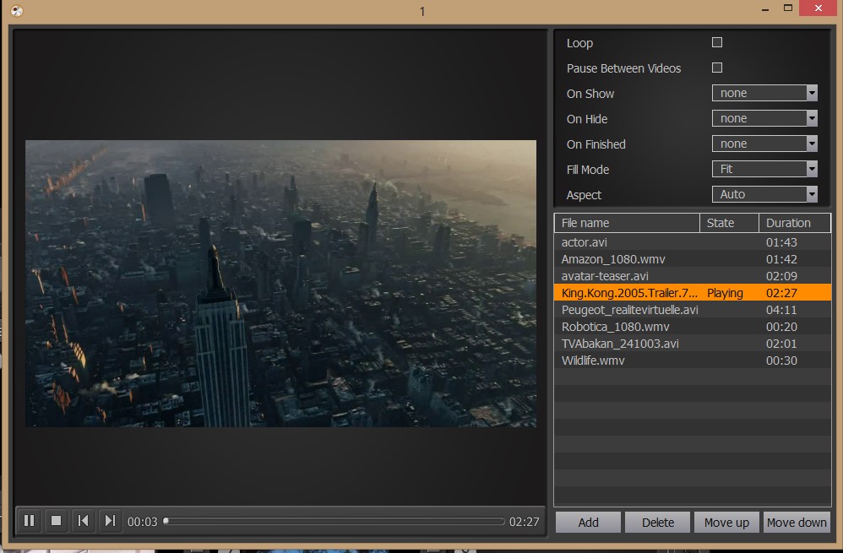
Task: Click the Move down button
Action: (x=797, y=523)
